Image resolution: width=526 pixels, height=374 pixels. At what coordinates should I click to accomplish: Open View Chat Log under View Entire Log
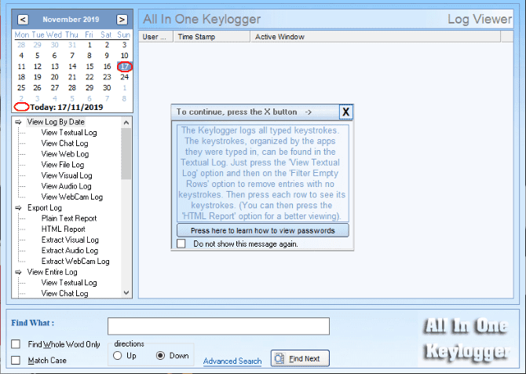64,293
